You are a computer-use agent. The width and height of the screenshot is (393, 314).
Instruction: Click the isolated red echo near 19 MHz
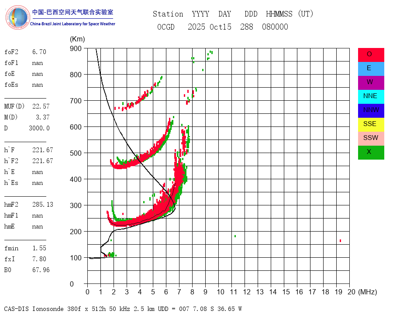pos(340,241)
